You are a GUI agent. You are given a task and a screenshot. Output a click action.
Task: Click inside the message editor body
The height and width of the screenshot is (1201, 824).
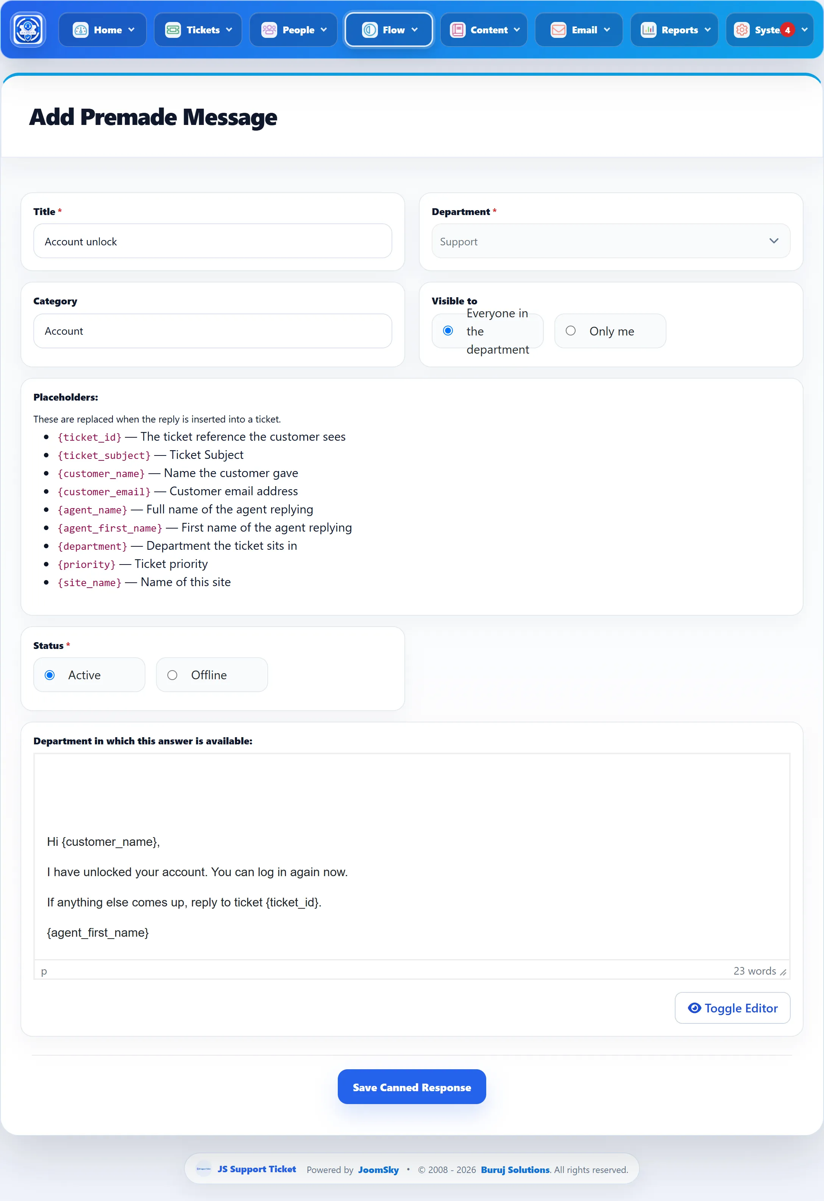[x=412, y=856]
